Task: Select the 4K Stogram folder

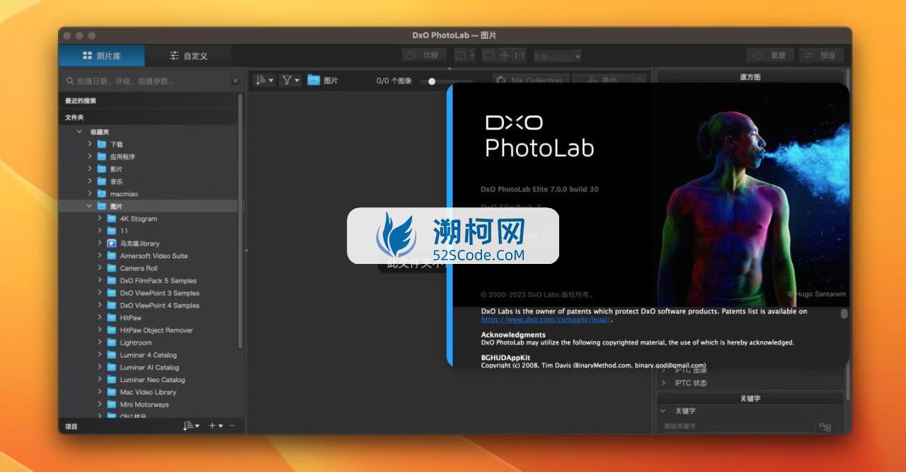Action: (x=138, y=219)
